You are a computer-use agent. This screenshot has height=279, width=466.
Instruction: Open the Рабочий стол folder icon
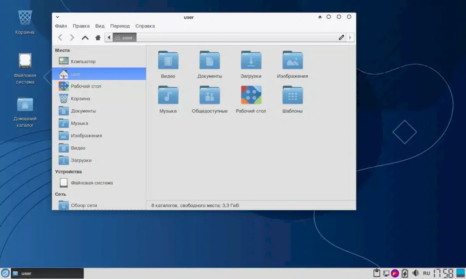point(251,95)
